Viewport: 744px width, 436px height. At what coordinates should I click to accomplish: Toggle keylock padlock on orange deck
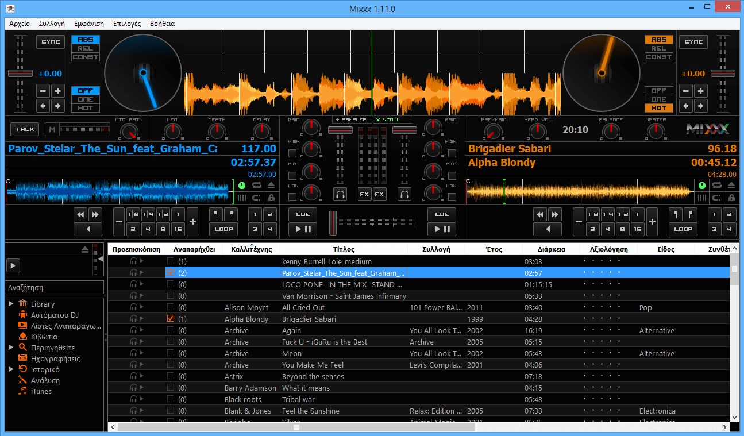click(731, 198)
